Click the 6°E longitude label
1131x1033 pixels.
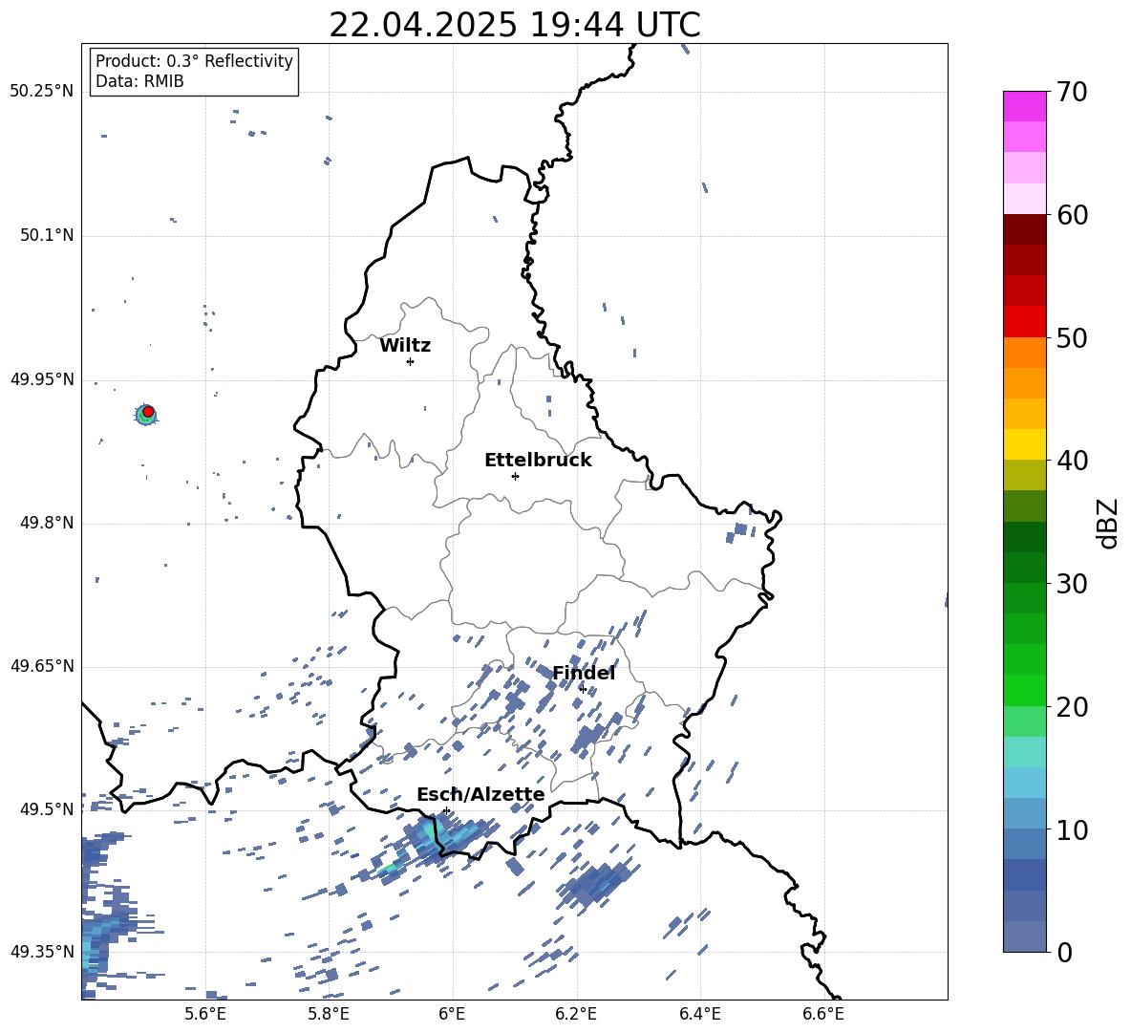(x=452, y=1014)
